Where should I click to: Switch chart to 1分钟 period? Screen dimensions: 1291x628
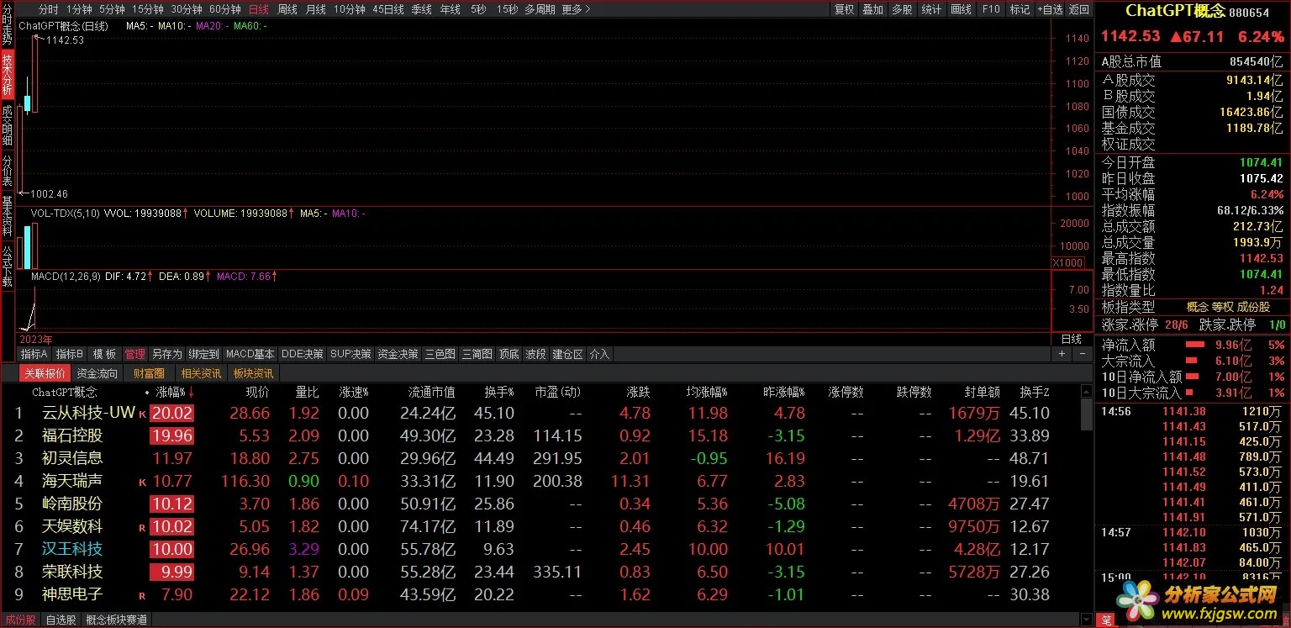tap(79, 9)
